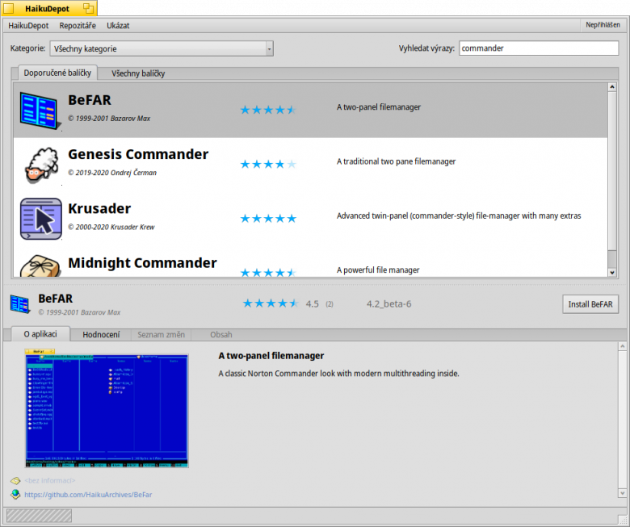The height and width of the screenshot is (527, 630).
Task: Click the search terms input field
Action: point(539,48)
